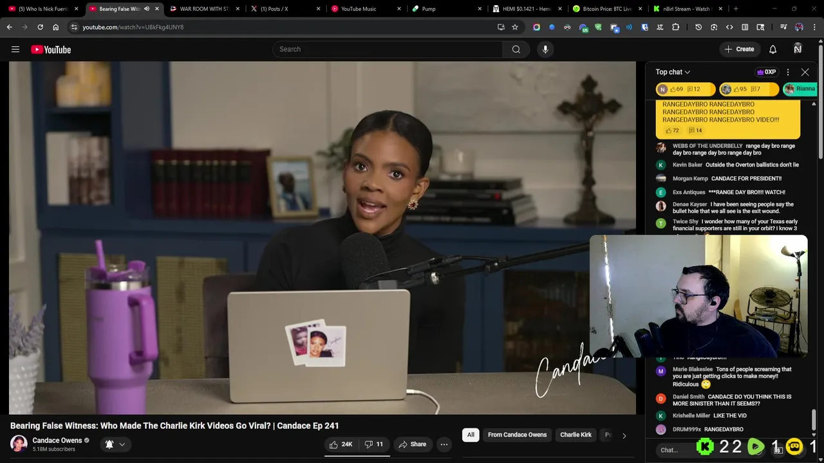Open a new browser tab
Image resolution: width=824 pixels, height=463 pixels.
pyautogui.click(x=736, y=9)
